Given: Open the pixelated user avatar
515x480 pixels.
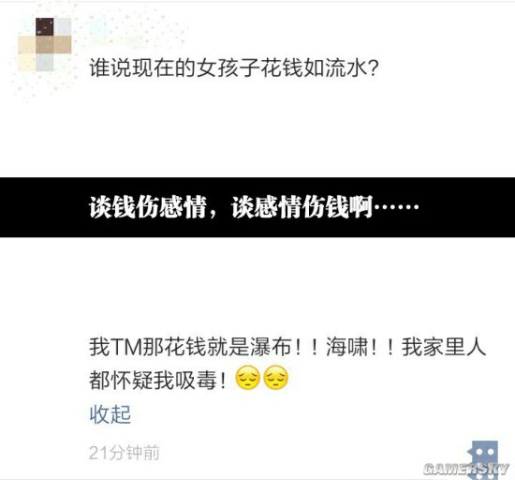Looking at the screenshot, I should pyautogui.click(x=45, y=45).
